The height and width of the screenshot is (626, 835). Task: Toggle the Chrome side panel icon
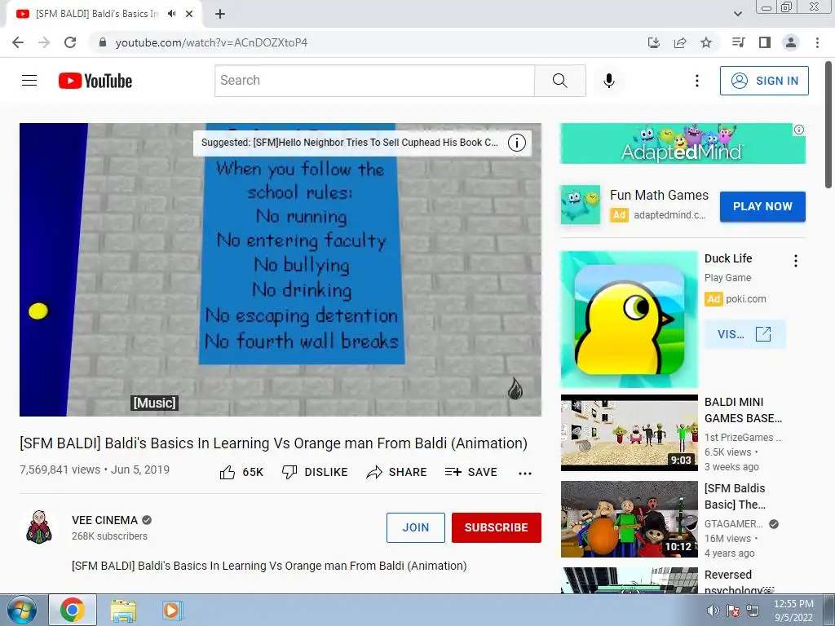tap(765, 42)
